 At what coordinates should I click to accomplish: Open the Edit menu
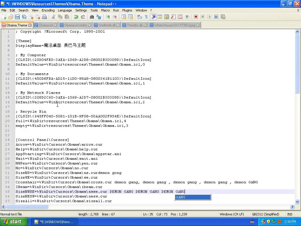12,10
